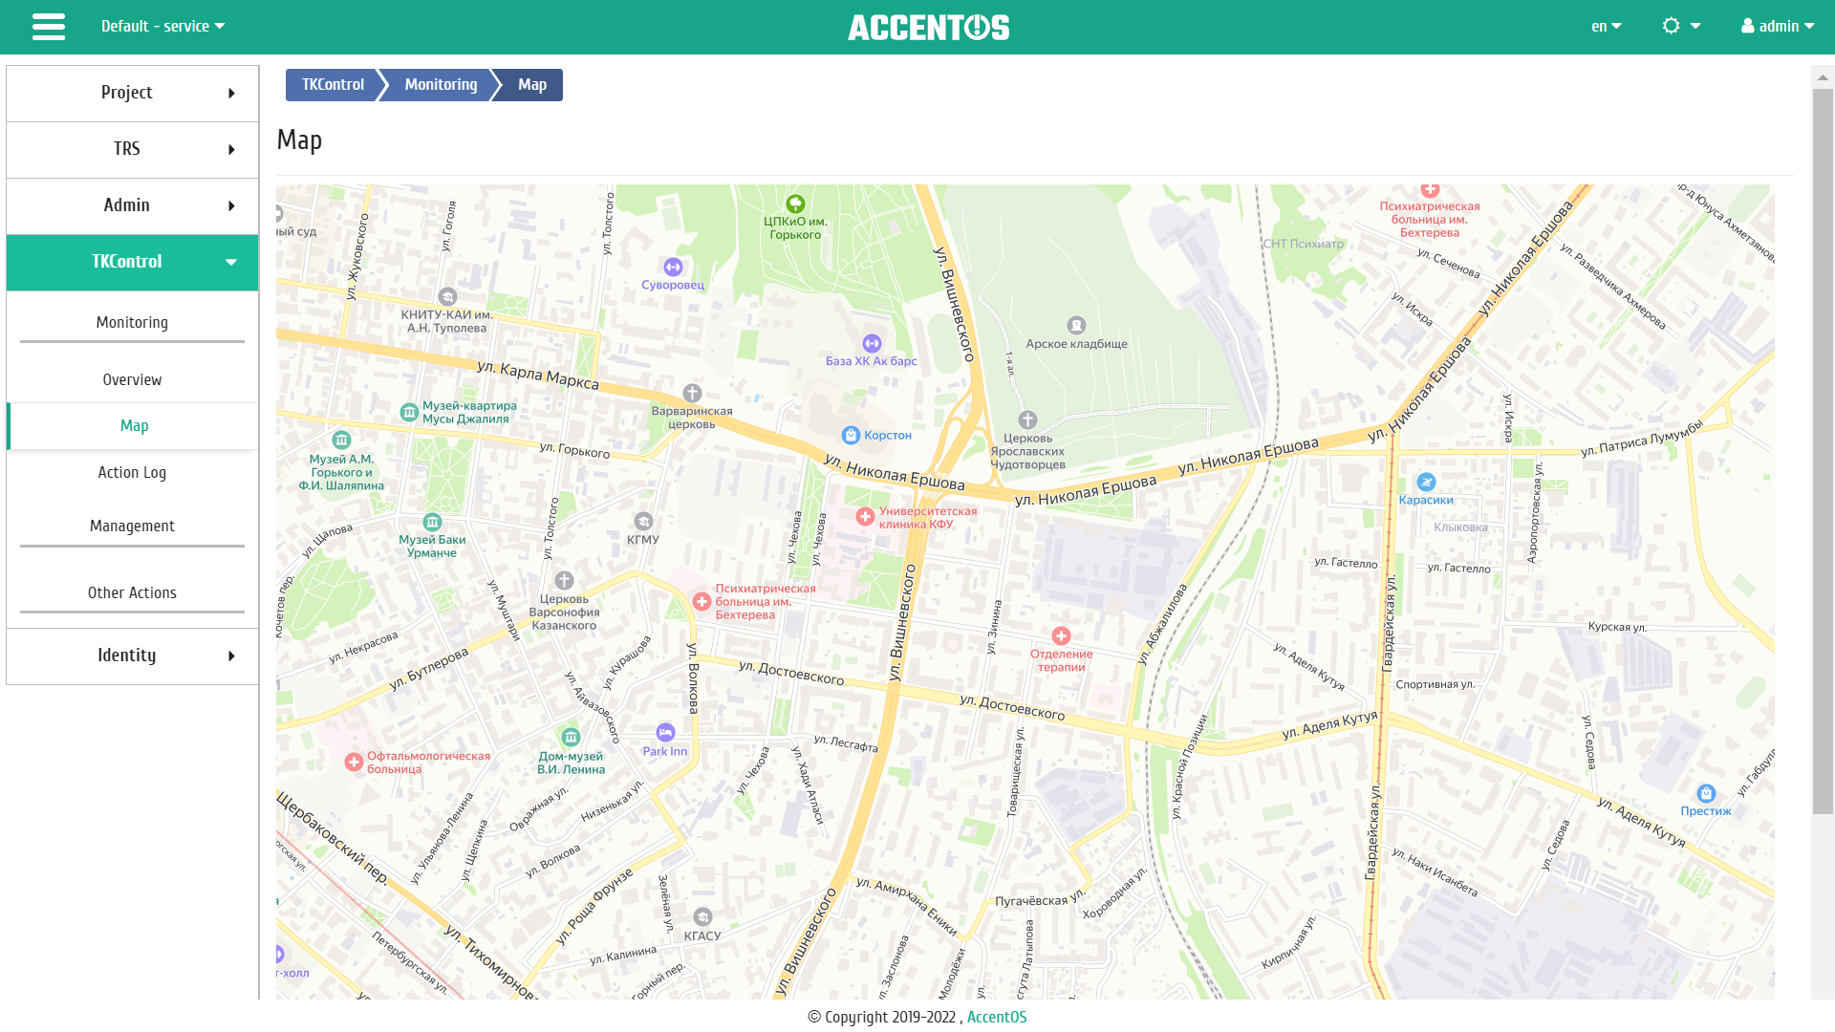This screenshot has height=1032, width=1835.
Task: Open the admin user dropdown menu
Action: pyautogui.click(x=1779, y=26)
